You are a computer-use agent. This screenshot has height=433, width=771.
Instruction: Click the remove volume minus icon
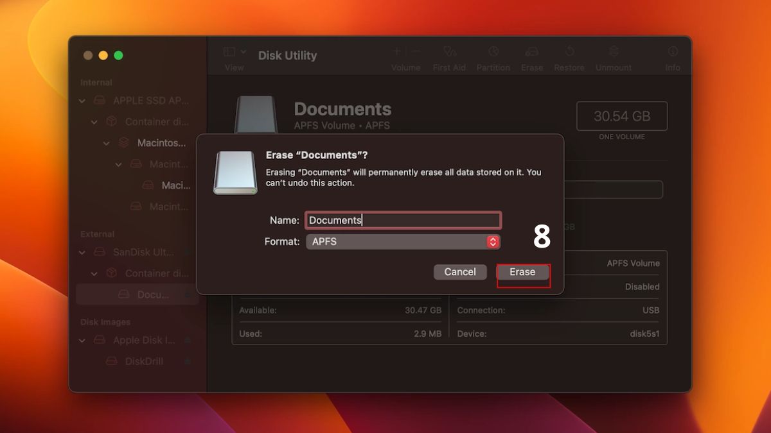coord(416,51)
